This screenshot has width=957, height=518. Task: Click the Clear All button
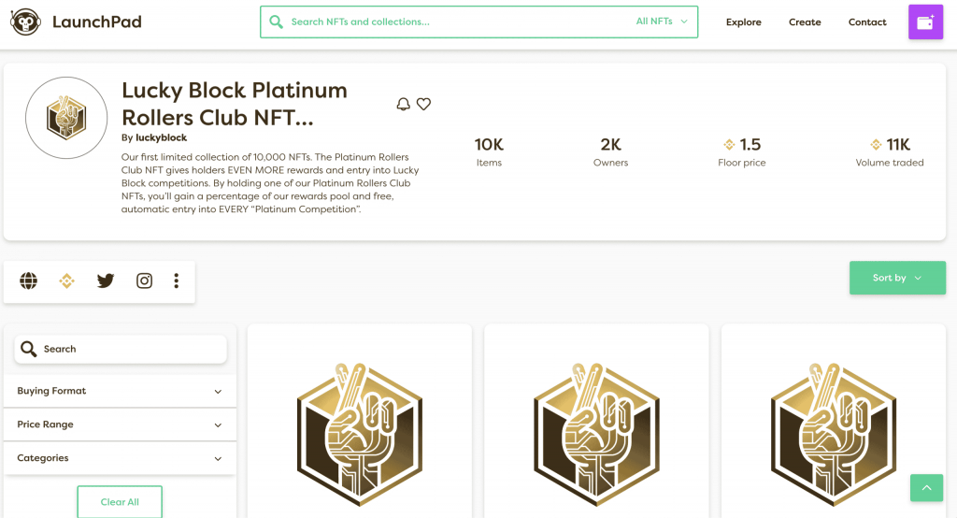[x=120, y=502]
